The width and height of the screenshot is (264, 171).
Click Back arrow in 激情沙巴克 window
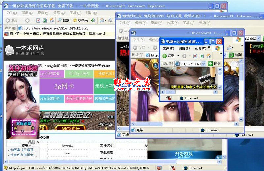[x=121, y=30]
